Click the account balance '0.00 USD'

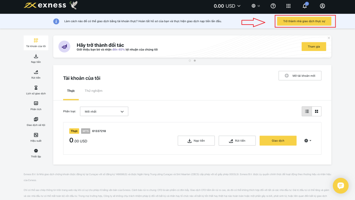pyautogui.click(x=78, y=140)
